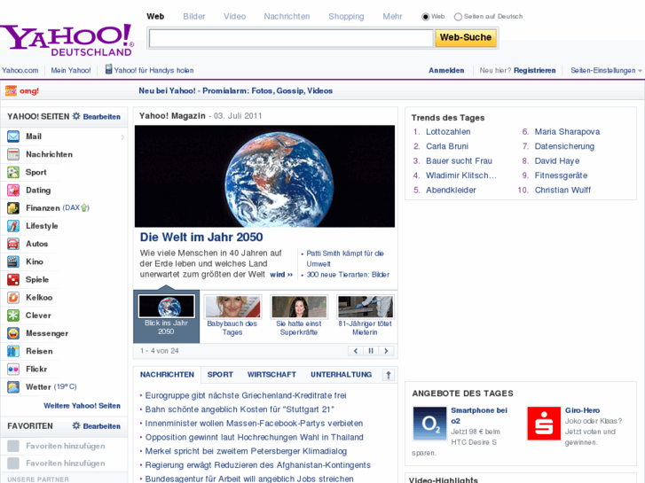Click the Anmelden link
The width and height of the screenshot is (645, 483).
(x=446, y=70)
